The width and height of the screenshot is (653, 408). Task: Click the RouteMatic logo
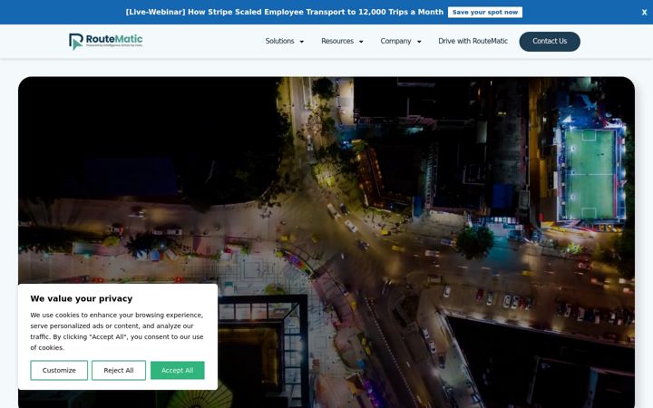106,41
